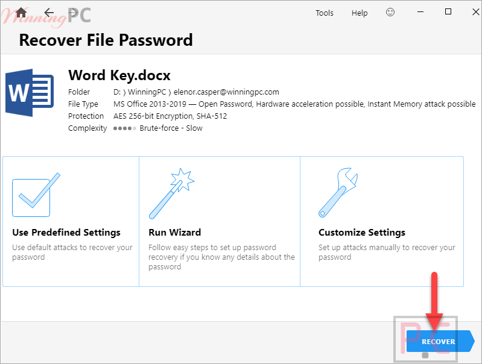The width and height of the screenshot is (482, 364).
Task: Click "Set up attacks manually" description text
Action: pyautogui.click(x=387, y=252)
